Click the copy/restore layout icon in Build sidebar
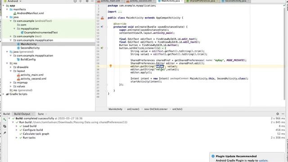 coord(4,126)
